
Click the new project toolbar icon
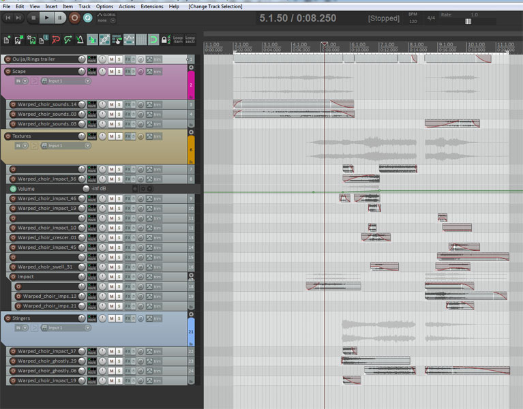pos(8,40)
